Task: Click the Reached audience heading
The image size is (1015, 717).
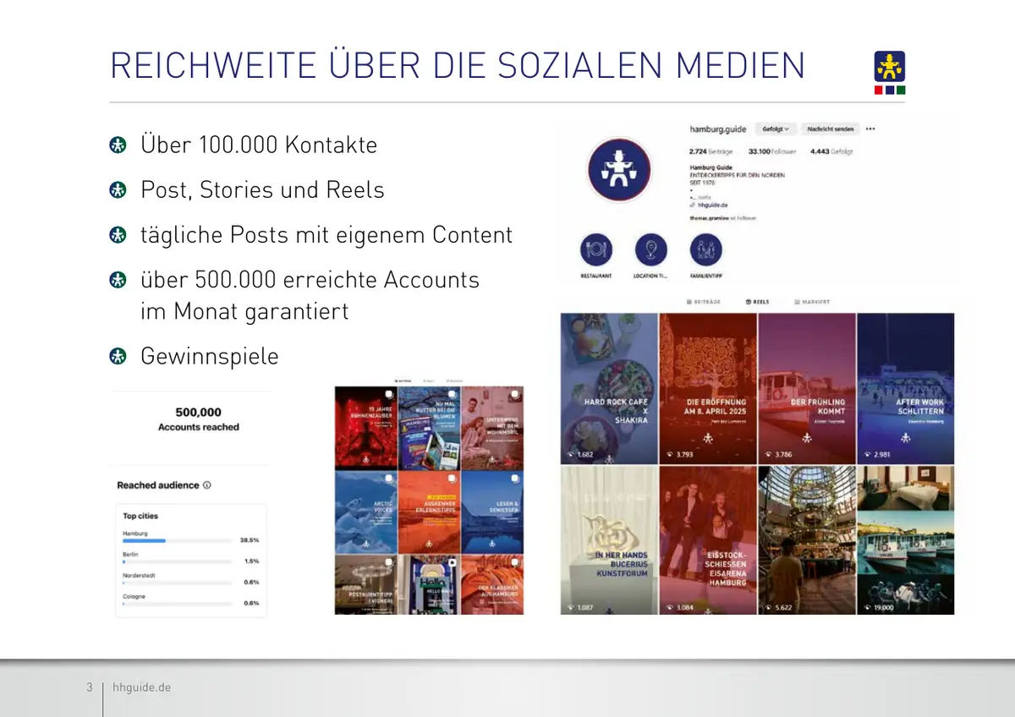Action: click(158, 485)
